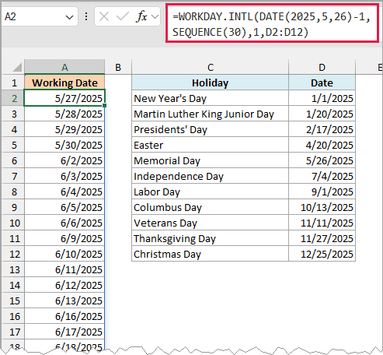
Task: Click the Christmas Day cell
Action: click(x=210, y=254)
